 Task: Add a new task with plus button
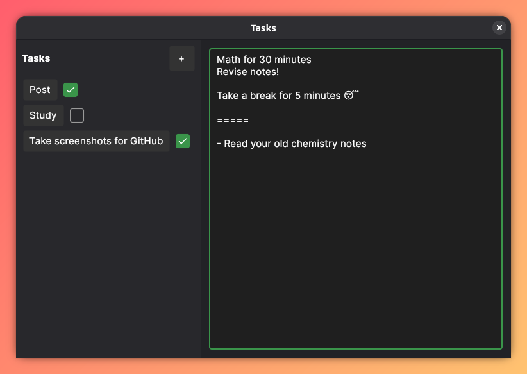pyautogui.click(x=181, y=58)
